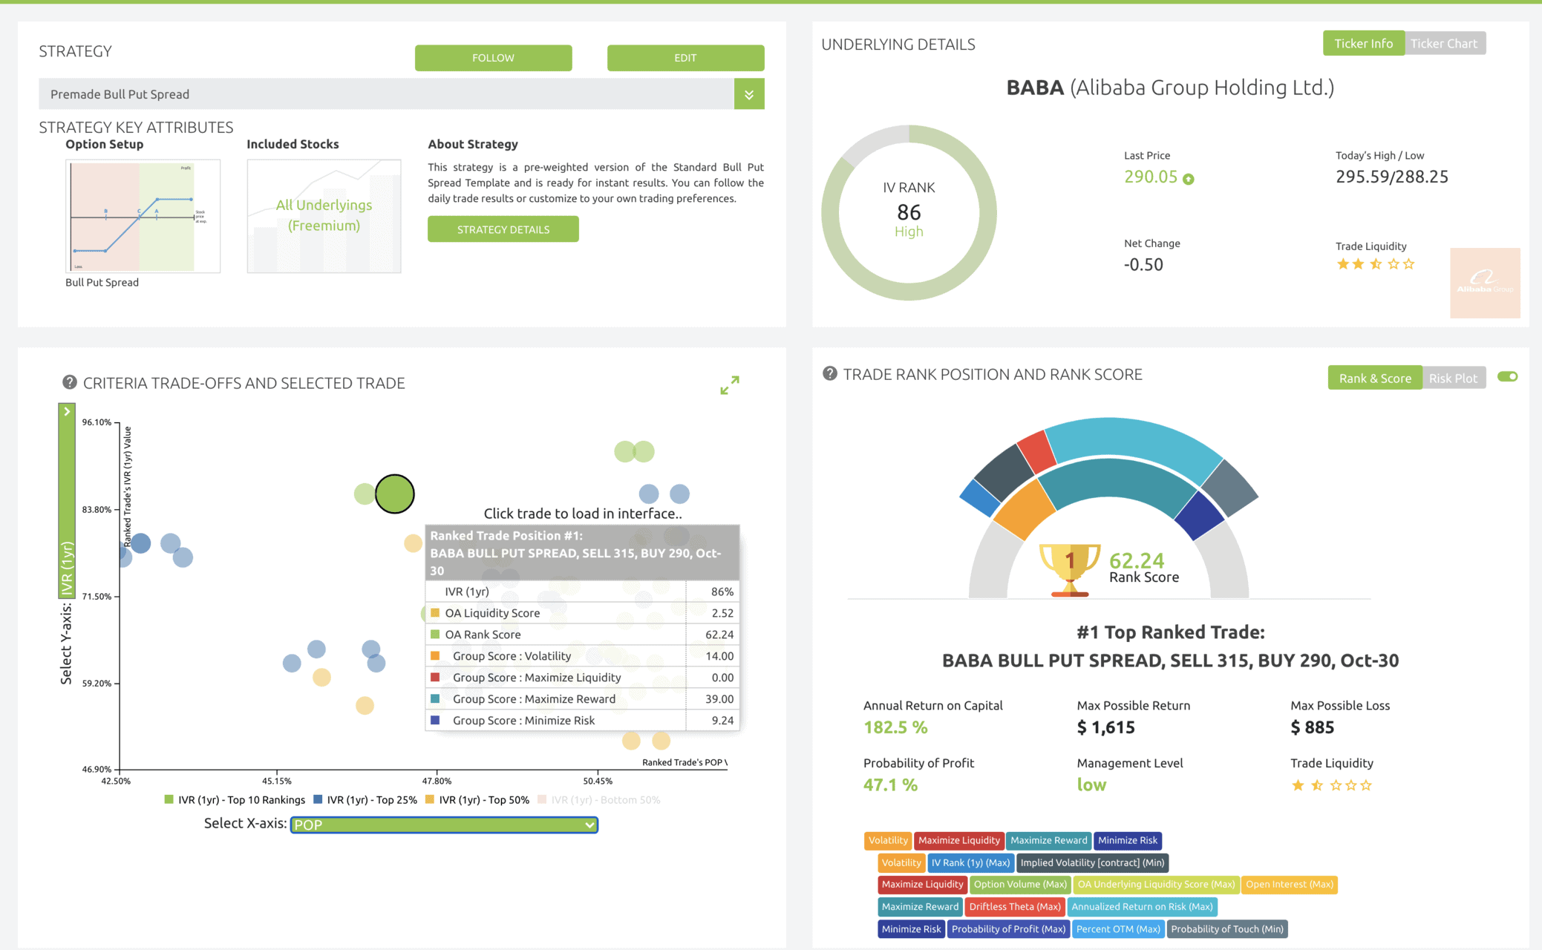Click the Bull Put Spread diagram thumbnail

[143, 216]
